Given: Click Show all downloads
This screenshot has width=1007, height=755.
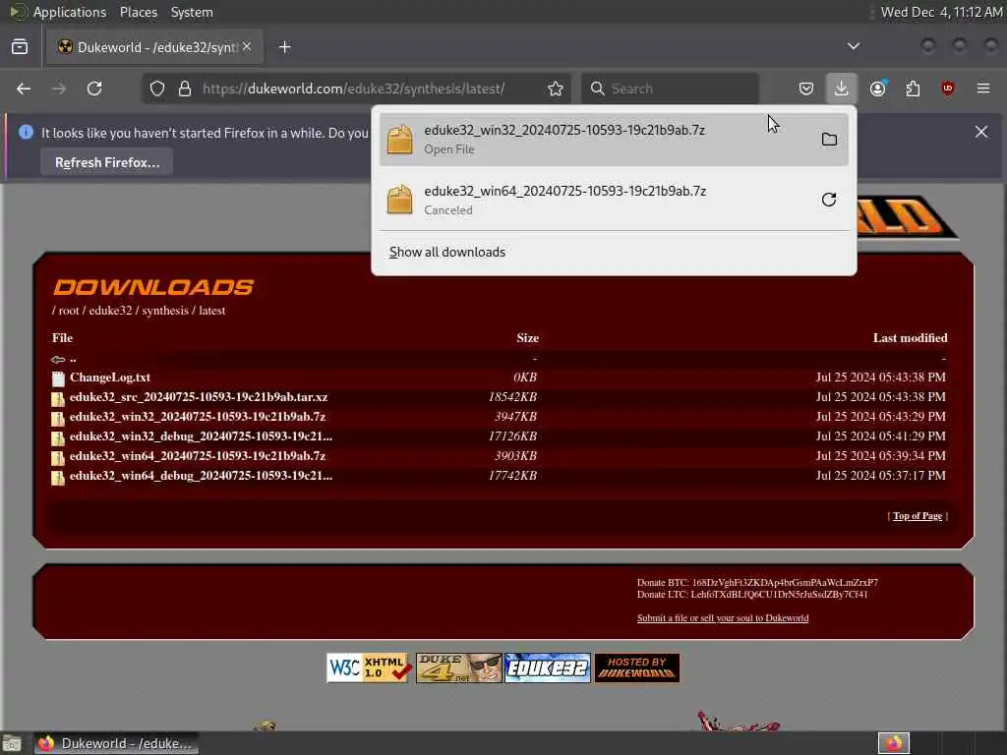Looking at the screenshot, I should point(447,253).
